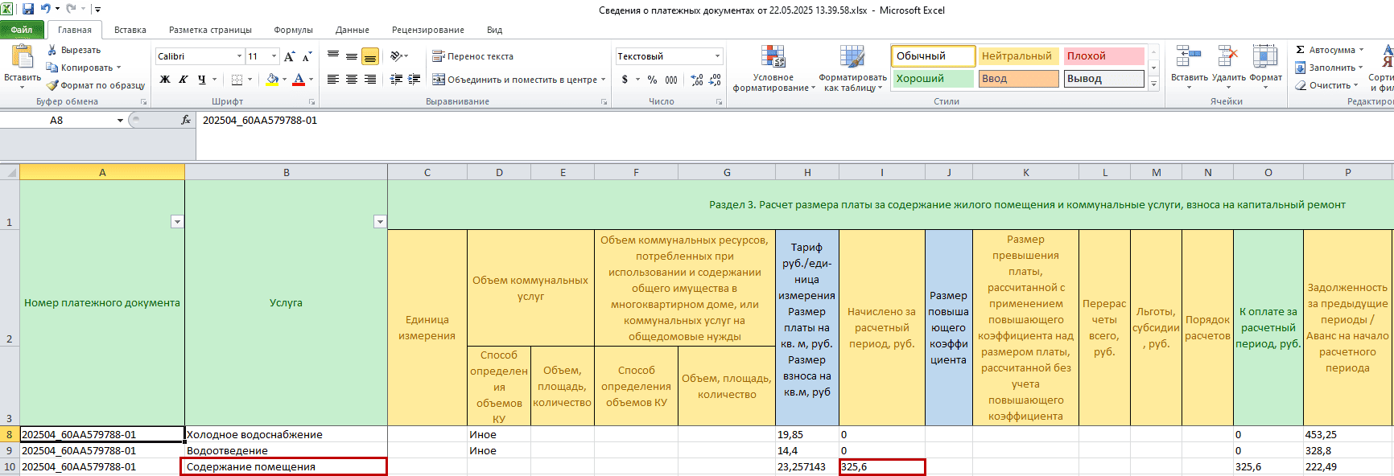Click Merge and Center (Объединить и поместить в центре)
The image size is (1394, 476).
[x=514, y=80]
